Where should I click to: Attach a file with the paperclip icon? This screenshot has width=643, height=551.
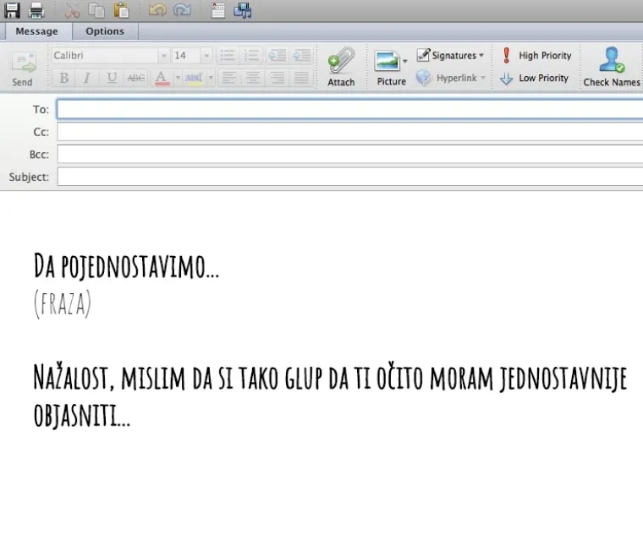tap(341, 66)
